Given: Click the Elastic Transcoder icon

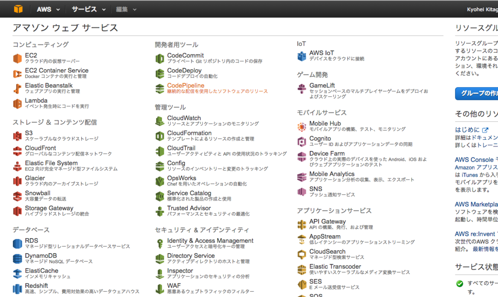Looking at the screenshot, I should coord(302,270).
